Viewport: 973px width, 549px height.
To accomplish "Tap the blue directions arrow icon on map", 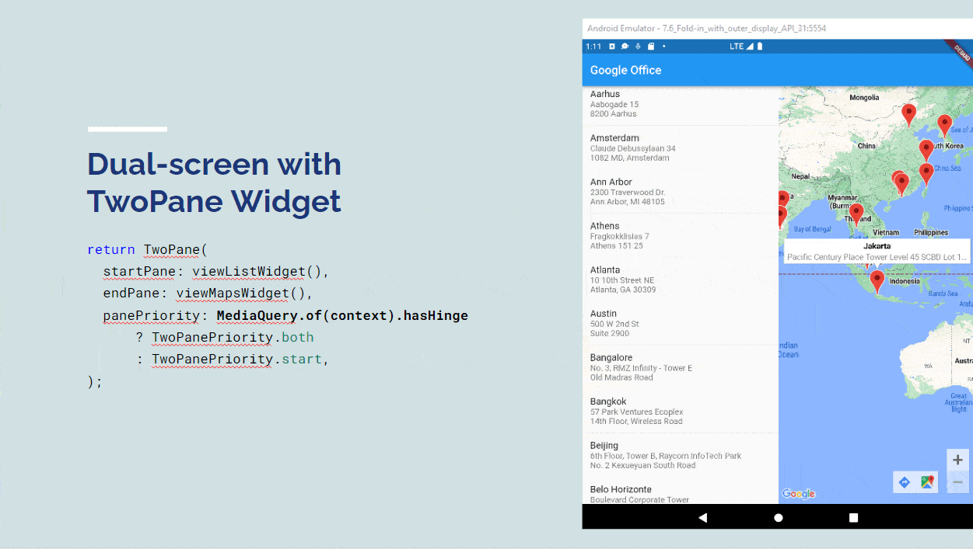I will pos(904,482).
